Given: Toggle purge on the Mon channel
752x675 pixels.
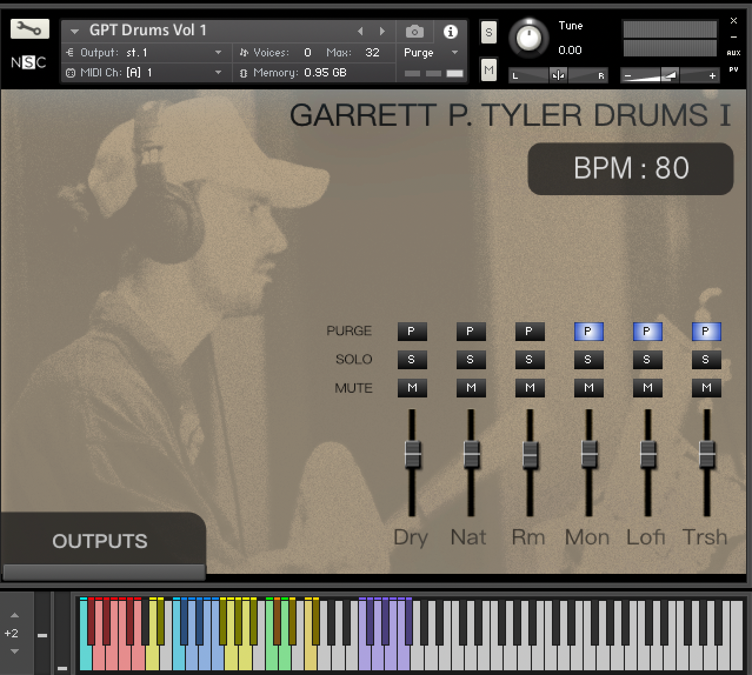Looking at the screenshot, I should tap(588, 332).
